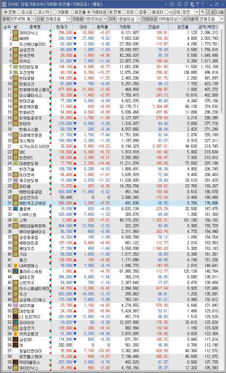Select stock name 원일티엔아이

click(x=30, y=351)
